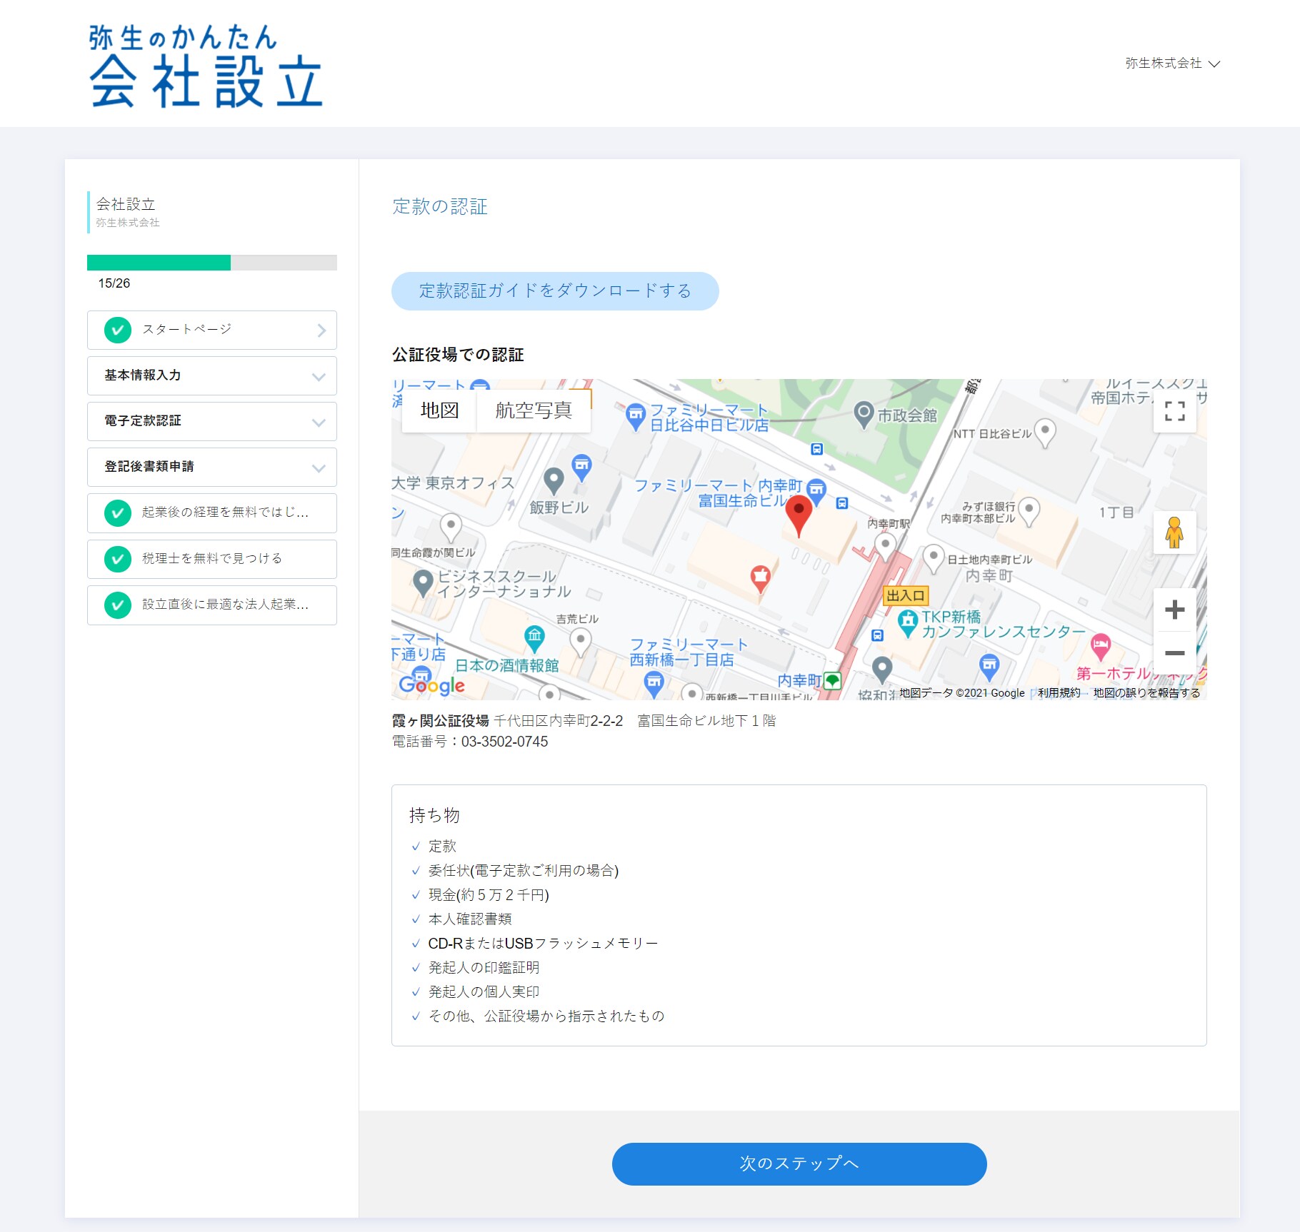The height and width of the screenshot is (1232, 1300).
Task: Click the checkmark beside 税理士を無料で見つける
Action: click(x=118, y=559)
